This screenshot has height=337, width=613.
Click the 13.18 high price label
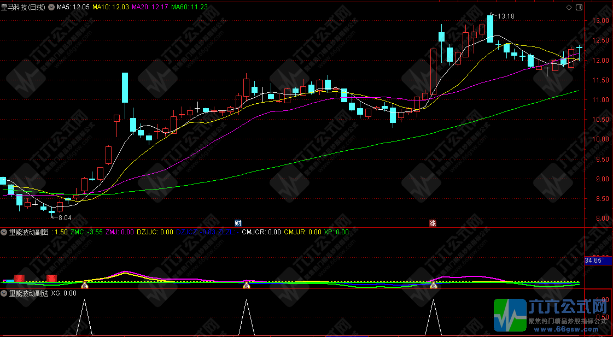click(506, 16)
